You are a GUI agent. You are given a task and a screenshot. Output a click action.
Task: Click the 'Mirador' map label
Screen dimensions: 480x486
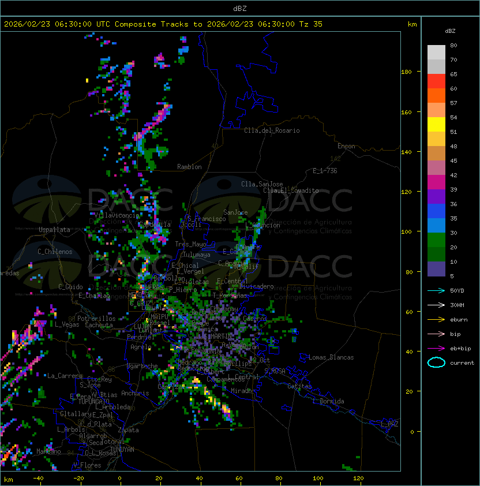[x=243, y=391]
